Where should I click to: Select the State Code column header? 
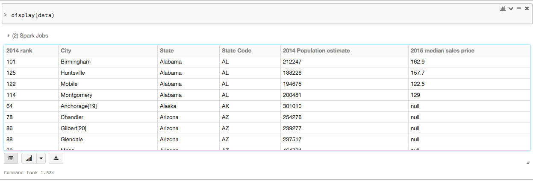[x=236, y=51]
